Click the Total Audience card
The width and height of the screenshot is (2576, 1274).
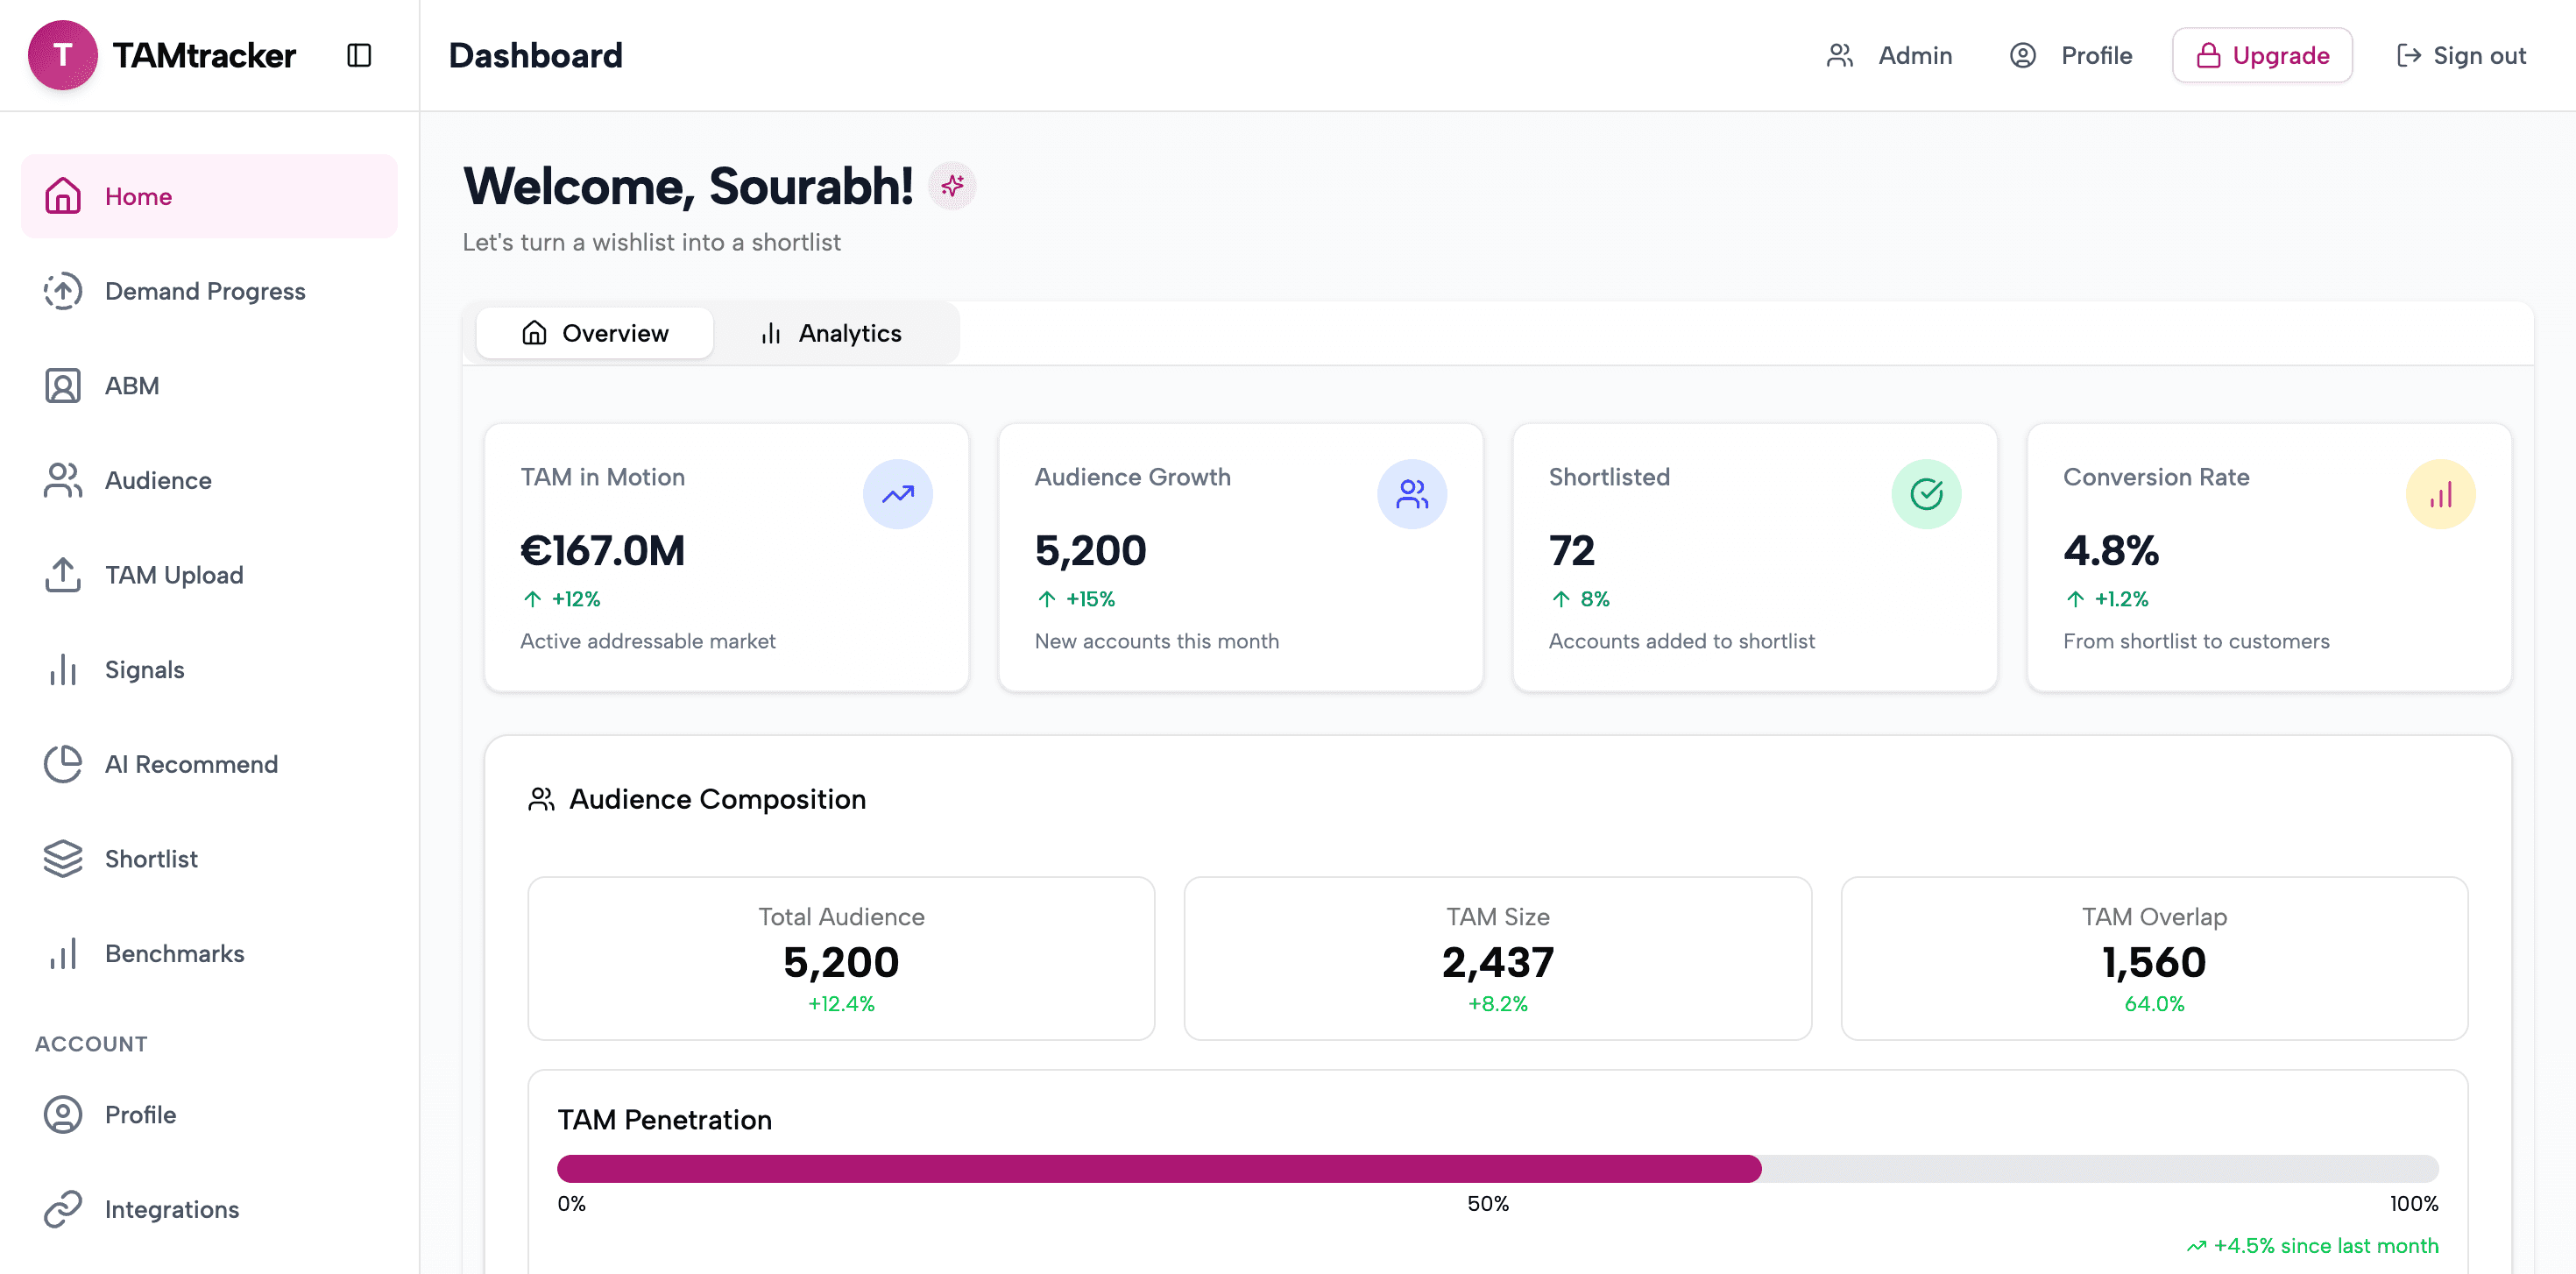click(x=841, y=958)
